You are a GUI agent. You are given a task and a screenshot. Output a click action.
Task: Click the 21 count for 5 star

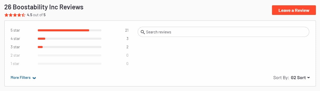[x=127, y=30]
